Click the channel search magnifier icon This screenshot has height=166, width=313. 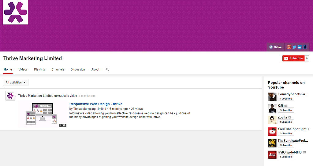107,69
